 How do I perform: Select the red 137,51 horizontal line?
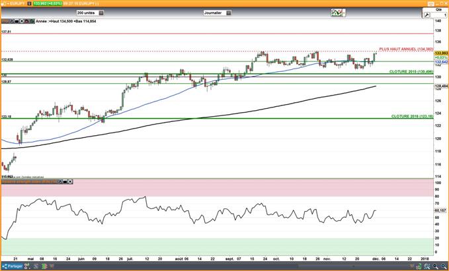(x=217, y=34)
